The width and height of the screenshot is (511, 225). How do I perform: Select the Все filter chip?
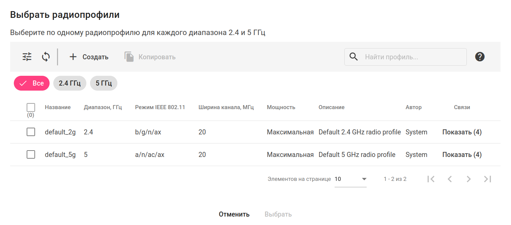pyautogui.click(x=32, y=84)
